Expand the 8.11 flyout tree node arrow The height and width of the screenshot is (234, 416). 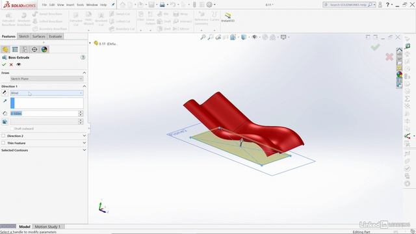point(90,43)
